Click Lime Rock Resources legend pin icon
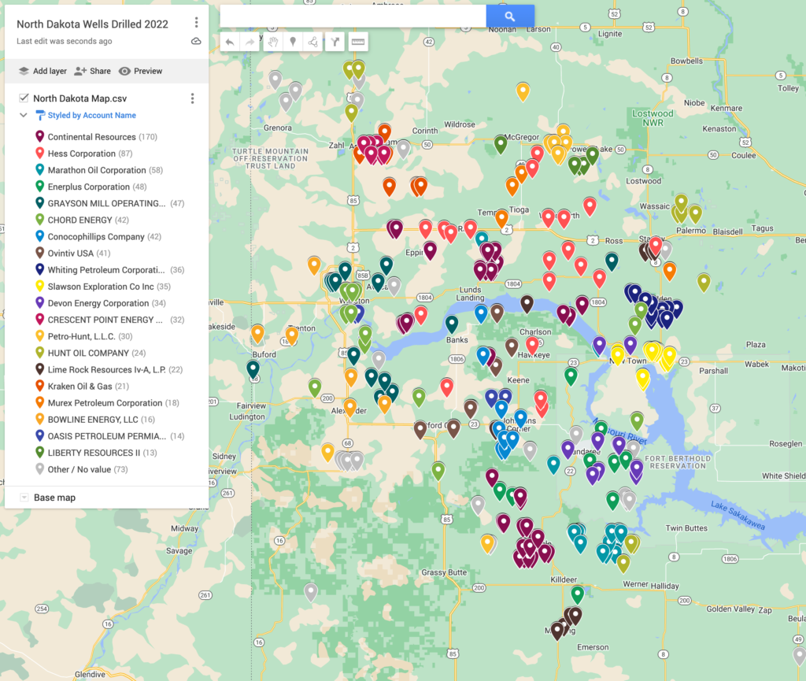Image resolution: width=806 pixels, height=681 pixels. [39, 369]
